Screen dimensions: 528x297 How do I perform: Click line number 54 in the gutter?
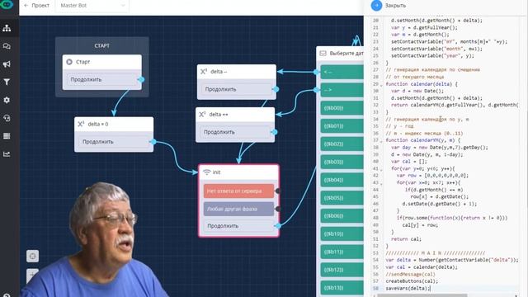[375, 260]
